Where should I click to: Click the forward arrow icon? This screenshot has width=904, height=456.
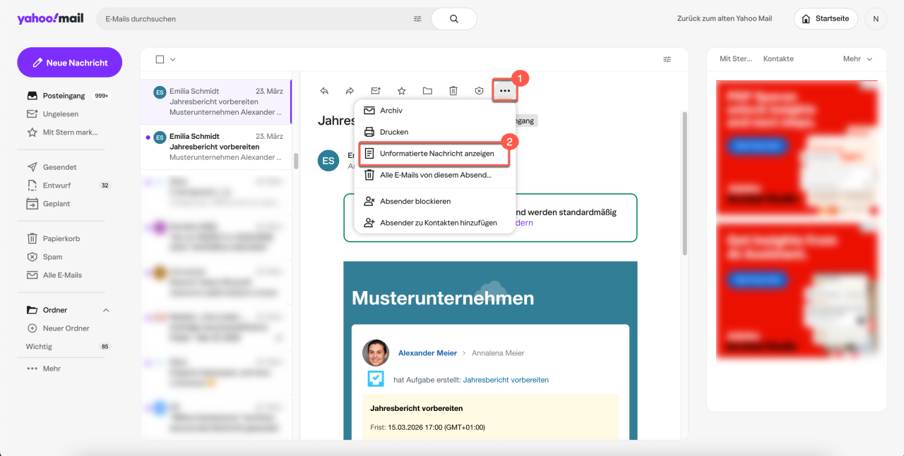[350, 91]
